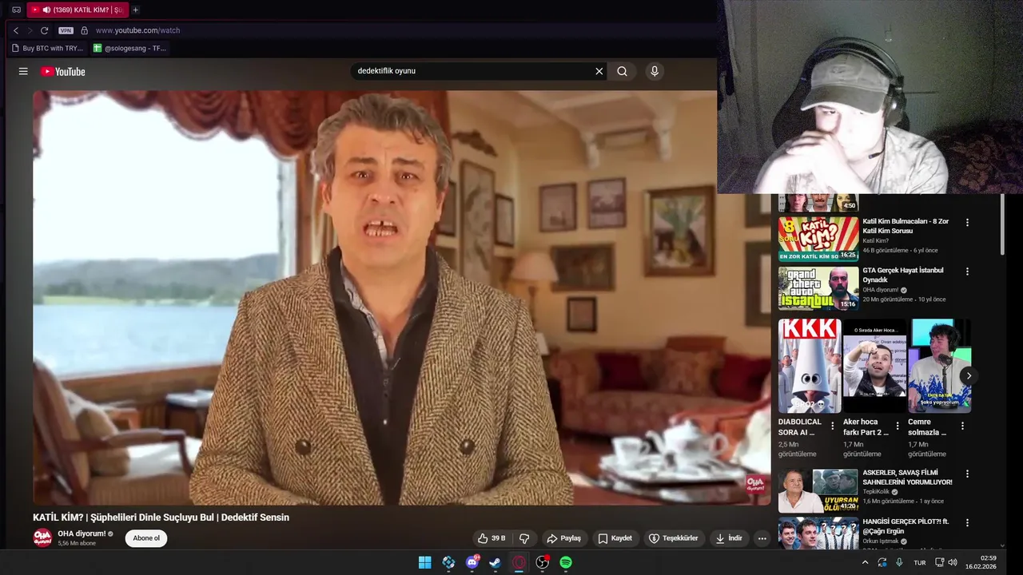Open the 'Cemre solmazla' short
Screen dimensions: 1023x575
pyautogui.click(x=939, y=366)
